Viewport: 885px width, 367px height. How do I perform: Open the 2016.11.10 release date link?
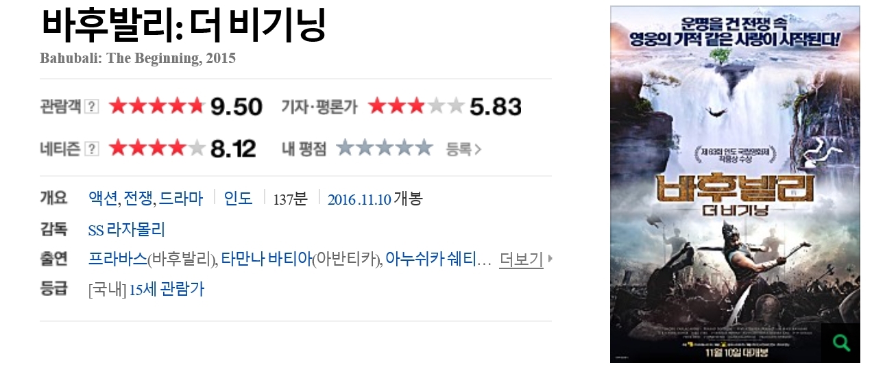click(359, 199)
